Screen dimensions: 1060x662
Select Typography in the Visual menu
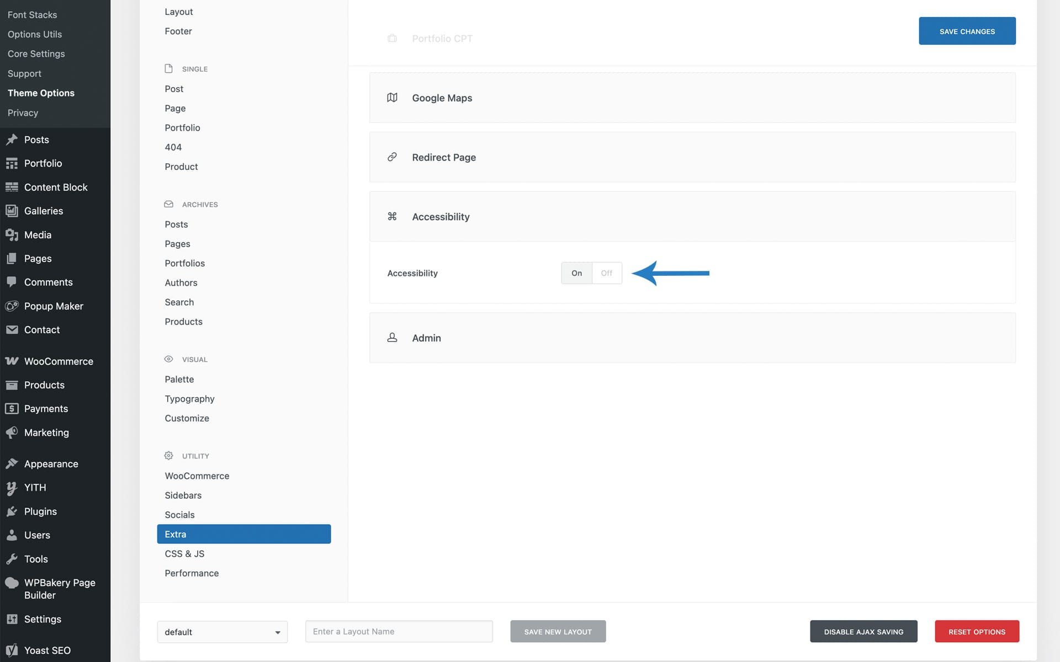point(189,399)
